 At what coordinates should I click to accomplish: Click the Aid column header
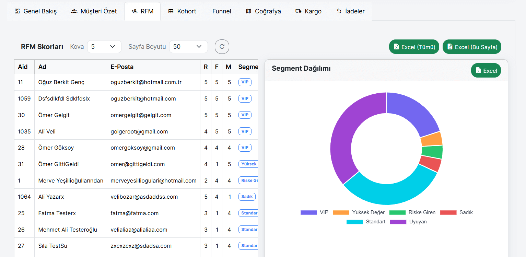coord(24,67)
